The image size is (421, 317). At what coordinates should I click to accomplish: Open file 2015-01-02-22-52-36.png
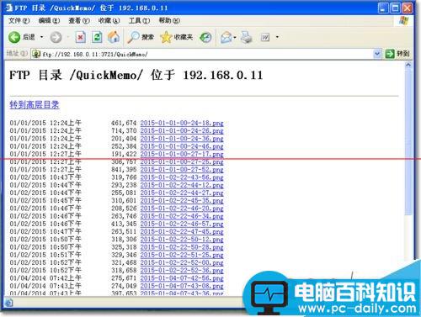tap(182, 271)
